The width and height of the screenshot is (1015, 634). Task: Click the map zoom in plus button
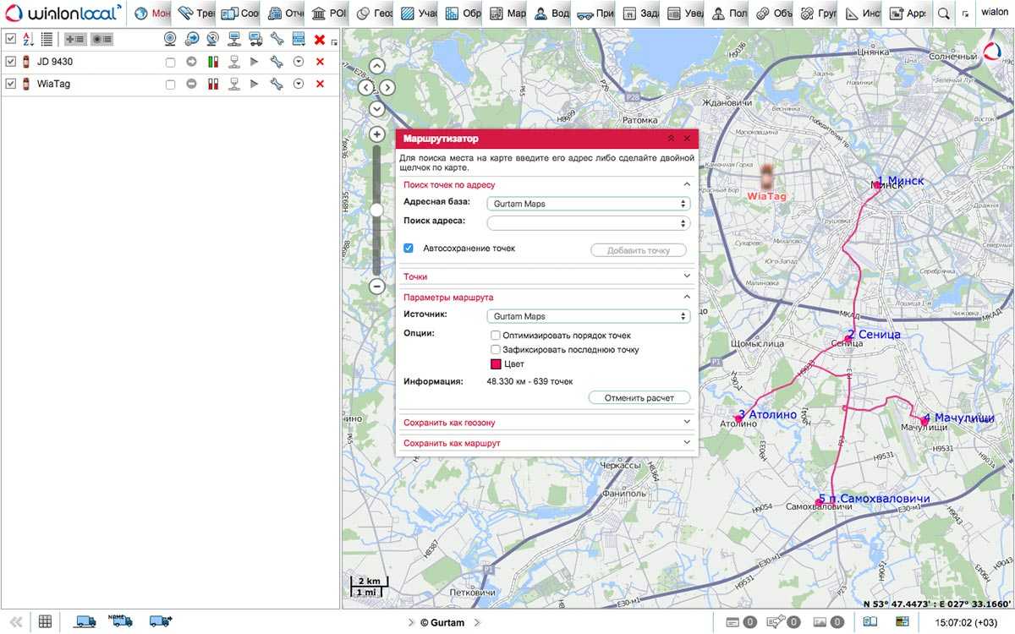pyautogui.click(x=377, y=134)
